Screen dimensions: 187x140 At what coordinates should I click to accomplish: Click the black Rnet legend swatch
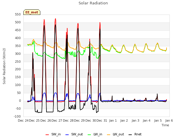pos(130,135)
